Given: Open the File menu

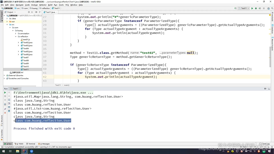Looking at the screenshot, I should (2, 5).
